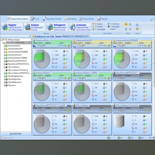The height and width of the screenshot is (155, 155).
Task: Click the bottom-right Sort icon
Action: (x=130, y=29)
